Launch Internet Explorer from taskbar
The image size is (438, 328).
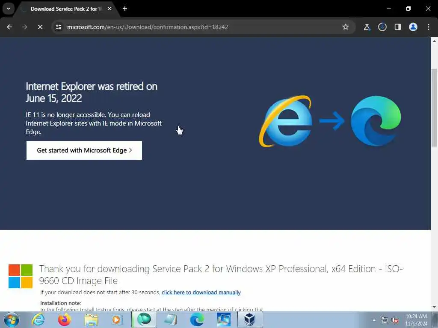38,319
